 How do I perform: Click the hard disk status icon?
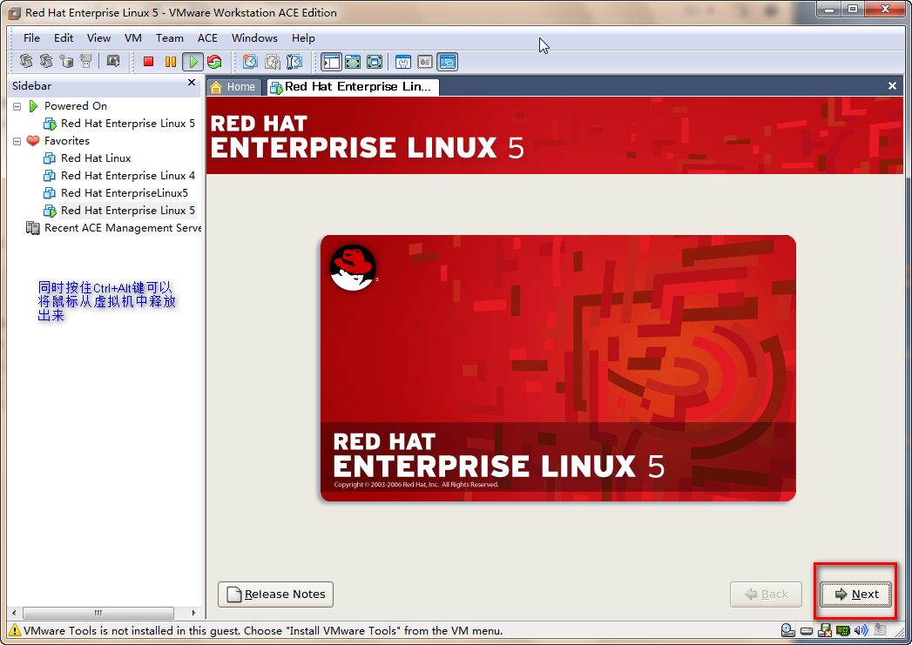[x=806, y=630]
